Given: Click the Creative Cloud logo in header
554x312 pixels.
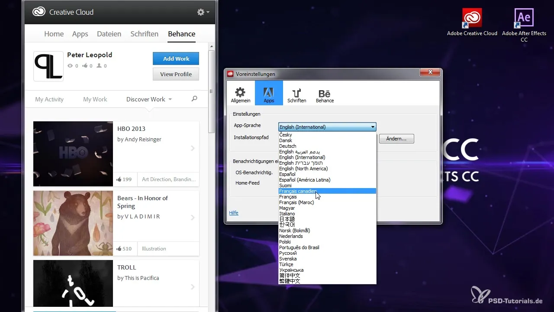Looking at the screenshot, I should (x=39, y=12).
